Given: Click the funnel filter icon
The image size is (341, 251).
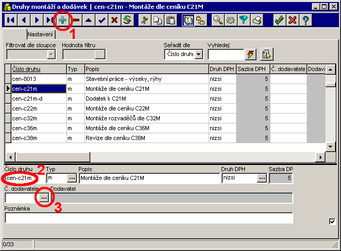Looking at the screenshot, I should 243,20.
